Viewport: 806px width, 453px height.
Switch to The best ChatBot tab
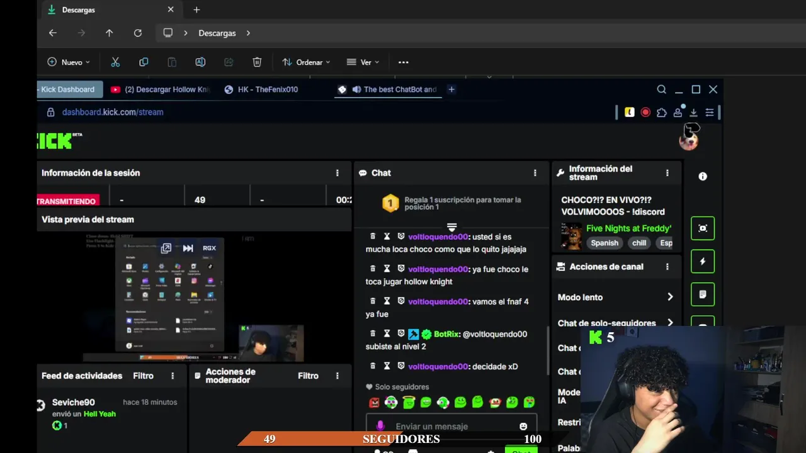tap(389, 89)
